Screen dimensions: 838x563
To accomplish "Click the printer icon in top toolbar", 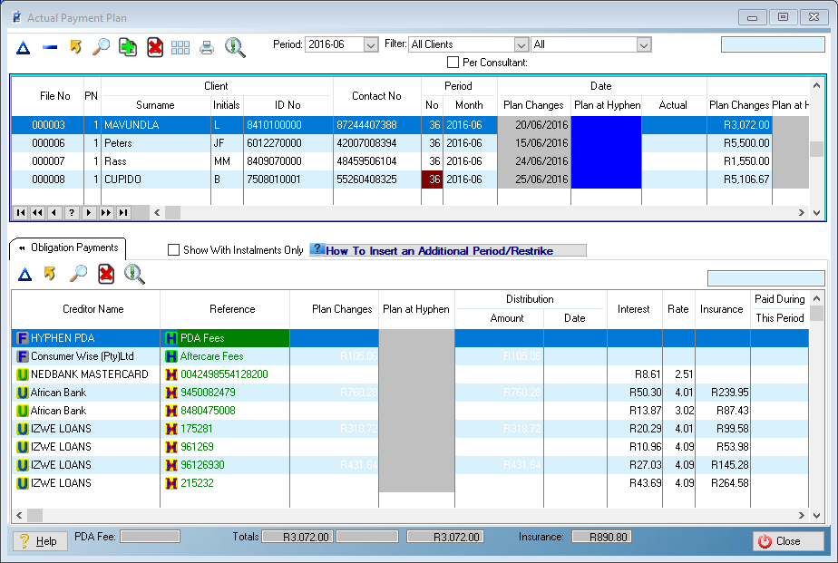I will 207,48.
